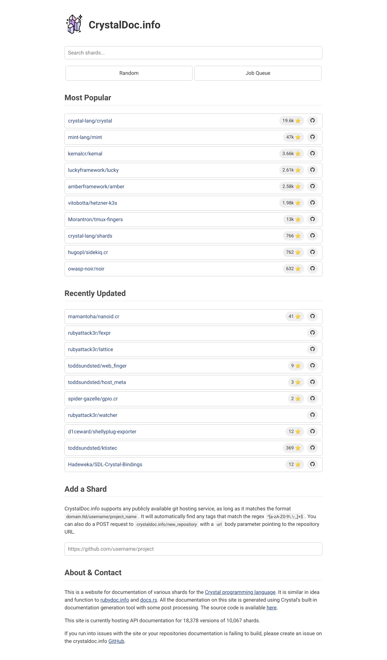Open GitHub icon for toddsundsted/ktistec
387x660 pixels.
click(x=313, y=448)
